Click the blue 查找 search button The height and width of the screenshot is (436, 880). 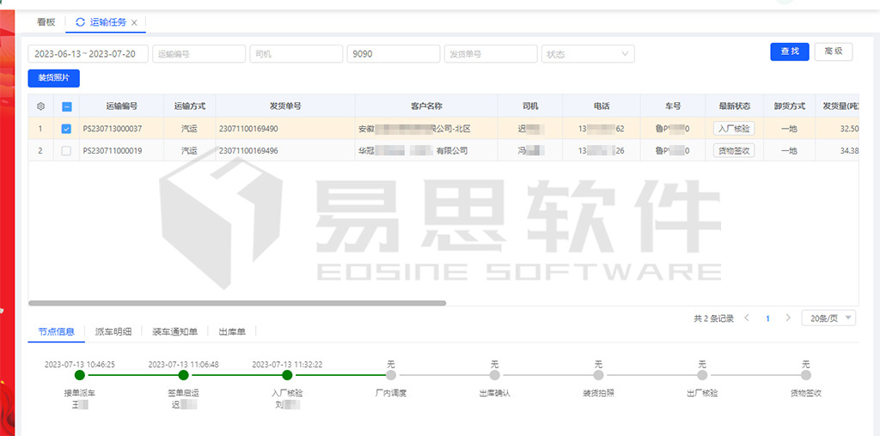point(789,52)
